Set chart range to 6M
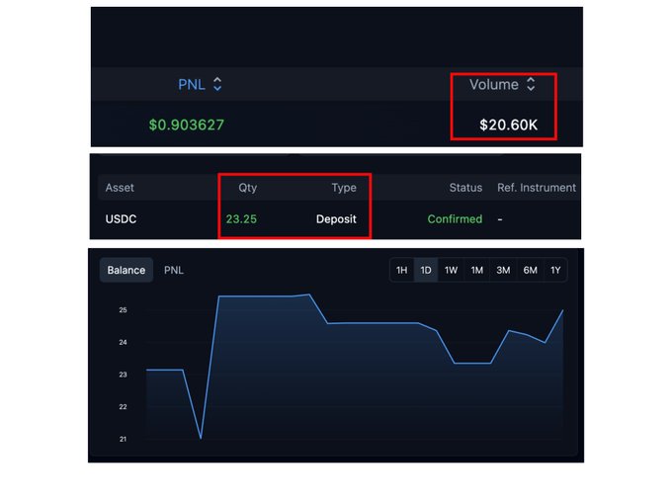672x504 pixels. 530,270
